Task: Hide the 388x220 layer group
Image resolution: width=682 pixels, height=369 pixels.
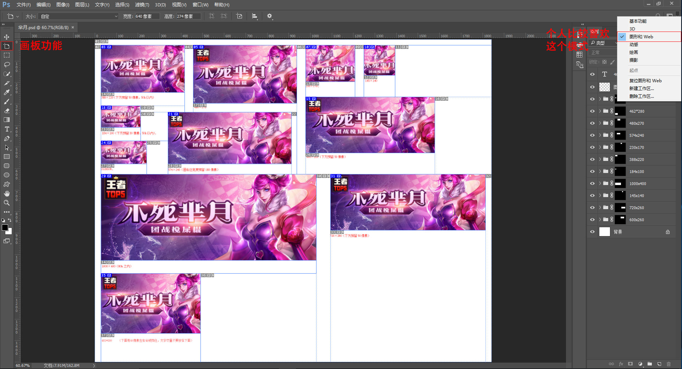Action: tap(592, 159)
